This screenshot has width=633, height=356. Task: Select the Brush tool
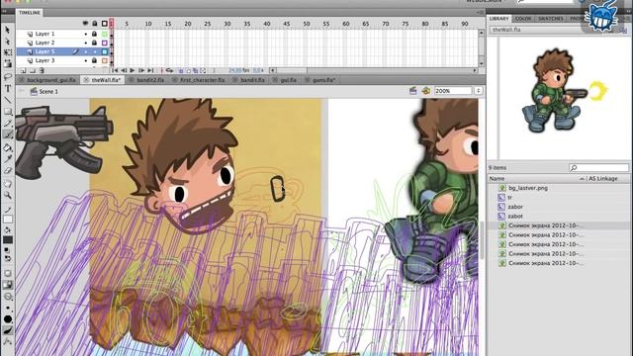coord(8,134)
